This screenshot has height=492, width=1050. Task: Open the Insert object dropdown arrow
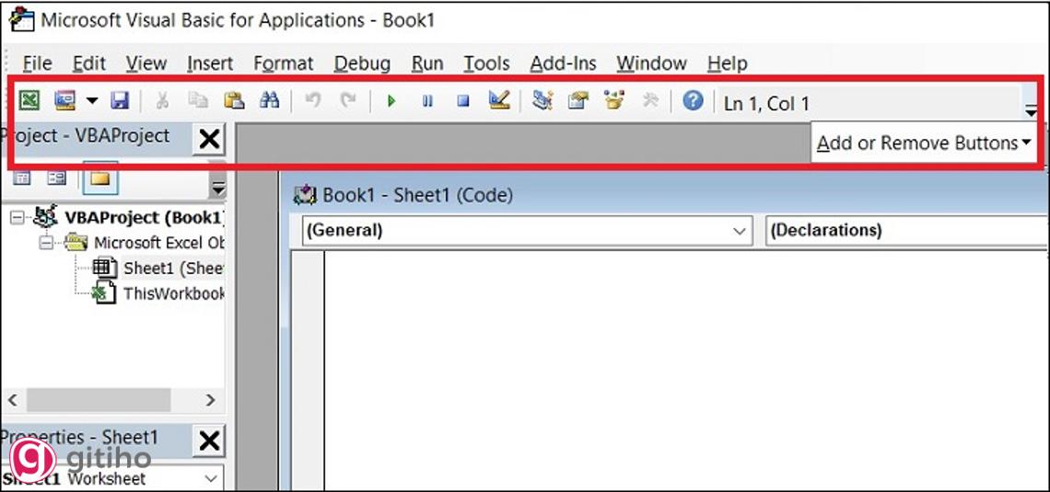92,101
